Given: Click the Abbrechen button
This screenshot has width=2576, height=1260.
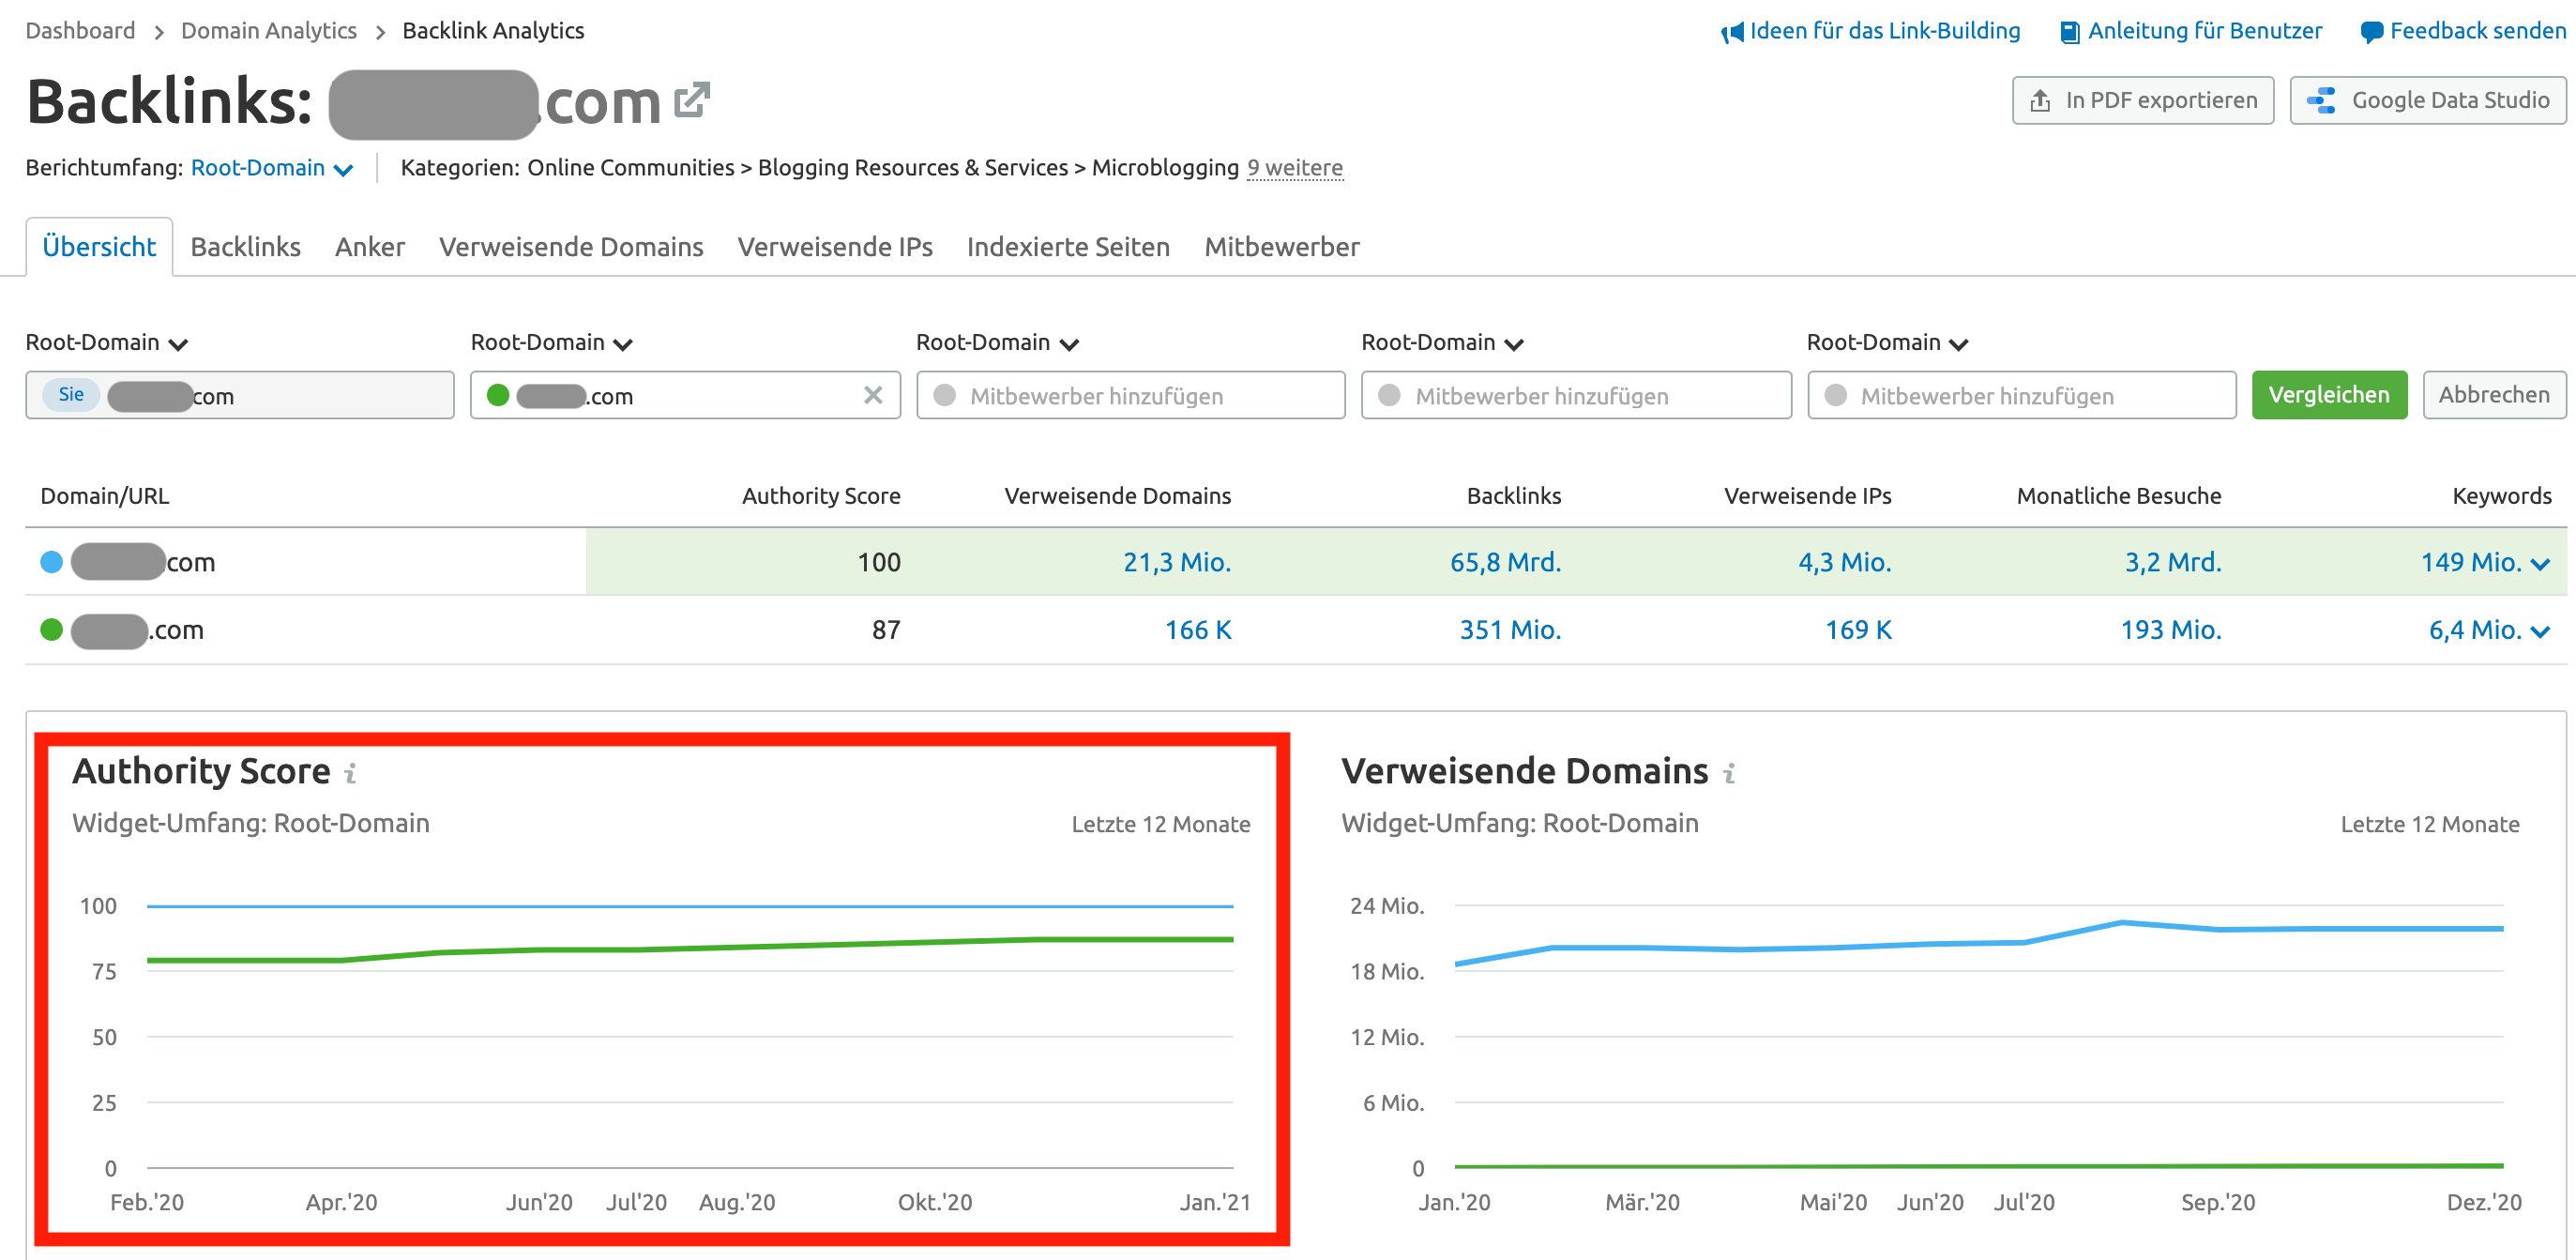Looking at the screenshot, I should (2494, 395).
